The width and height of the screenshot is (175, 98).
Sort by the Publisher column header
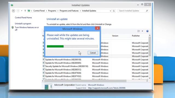(x=136, y=36)
